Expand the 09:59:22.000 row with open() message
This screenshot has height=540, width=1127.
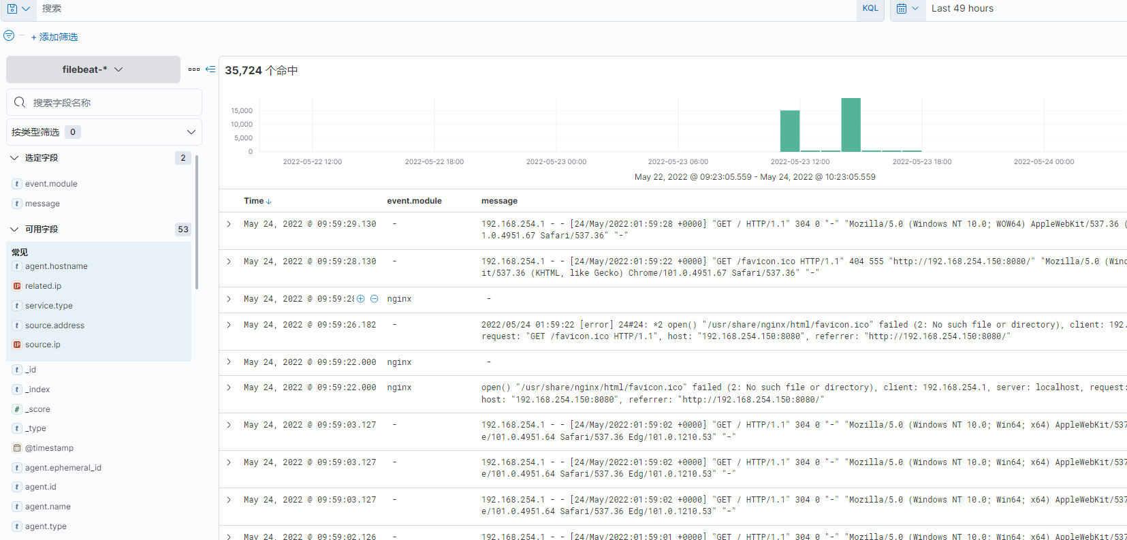pyautogui.click(x=229, y=387)
